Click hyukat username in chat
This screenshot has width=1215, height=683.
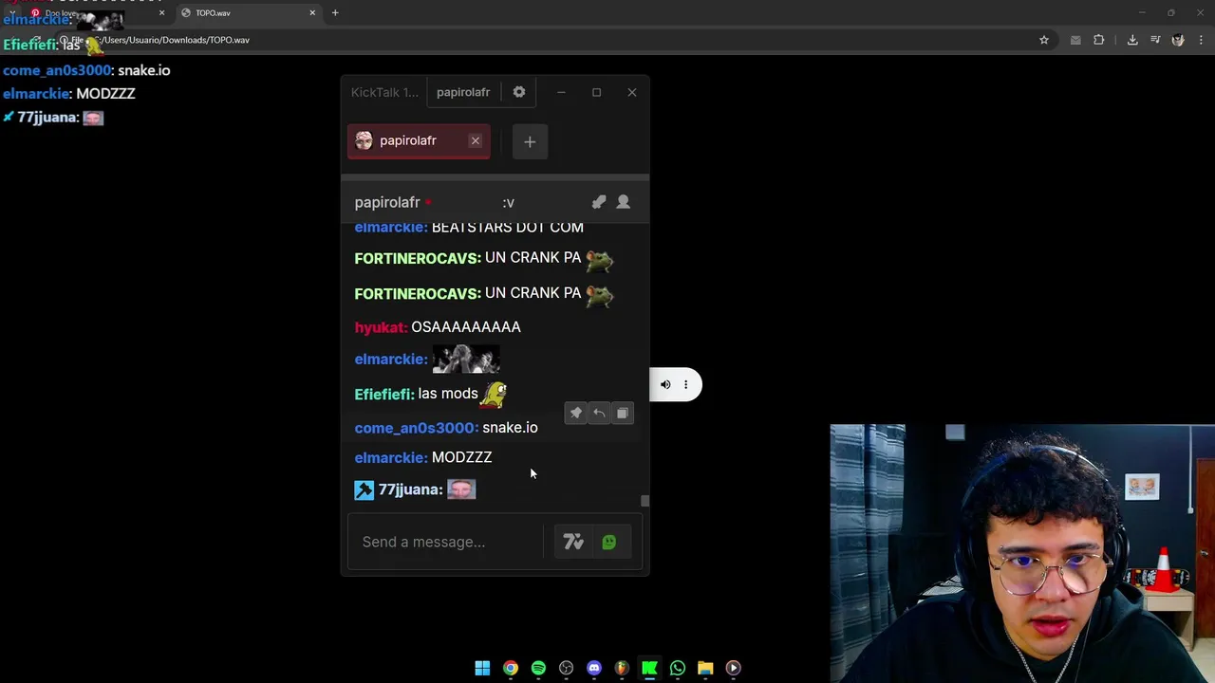(381, 327)
